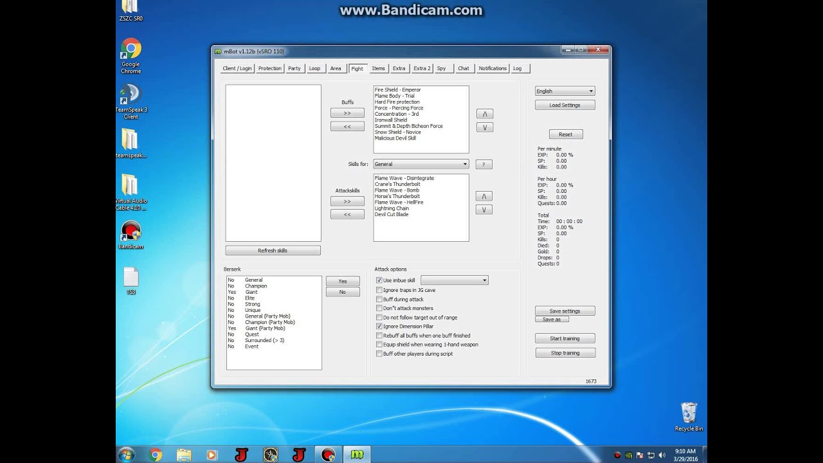Open the ZSZC SRO desktop folder
The width and height of the screenshot is (823, 463).
click(131, 10)
